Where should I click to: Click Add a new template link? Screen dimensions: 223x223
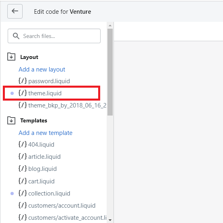click(46, 133)
